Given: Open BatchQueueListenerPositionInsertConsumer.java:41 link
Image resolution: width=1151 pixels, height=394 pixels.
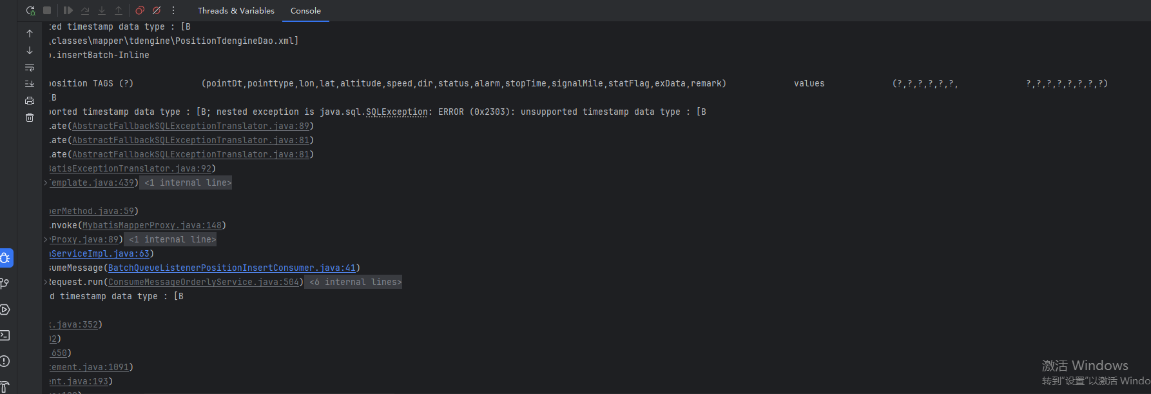Looking at the screenshot, I should (x=231, y=268).
